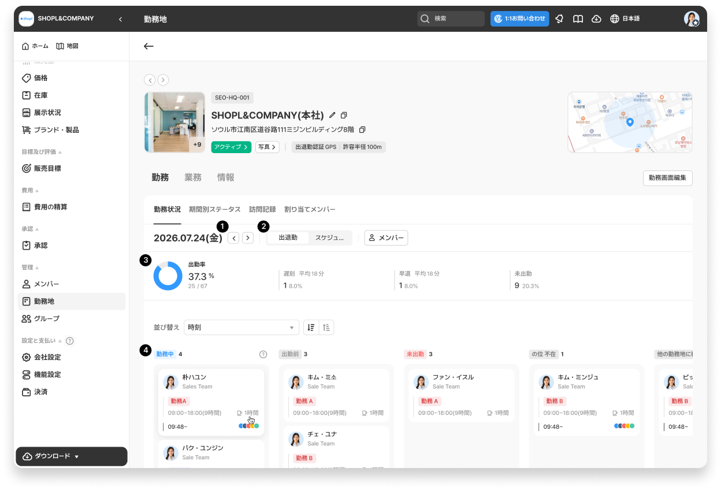Screen dimensions: 721x490
Task: Click 勤務画面編集 button
Action: [667, 178]
